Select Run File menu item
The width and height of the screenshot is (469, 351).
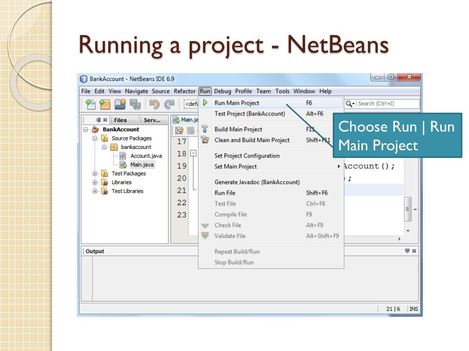[x=271, y=193]
